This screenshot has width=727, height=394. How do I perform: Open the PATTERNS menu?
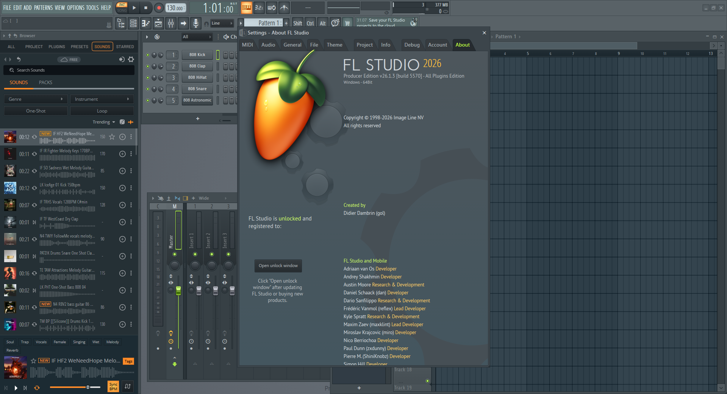[x=43, y=8]
